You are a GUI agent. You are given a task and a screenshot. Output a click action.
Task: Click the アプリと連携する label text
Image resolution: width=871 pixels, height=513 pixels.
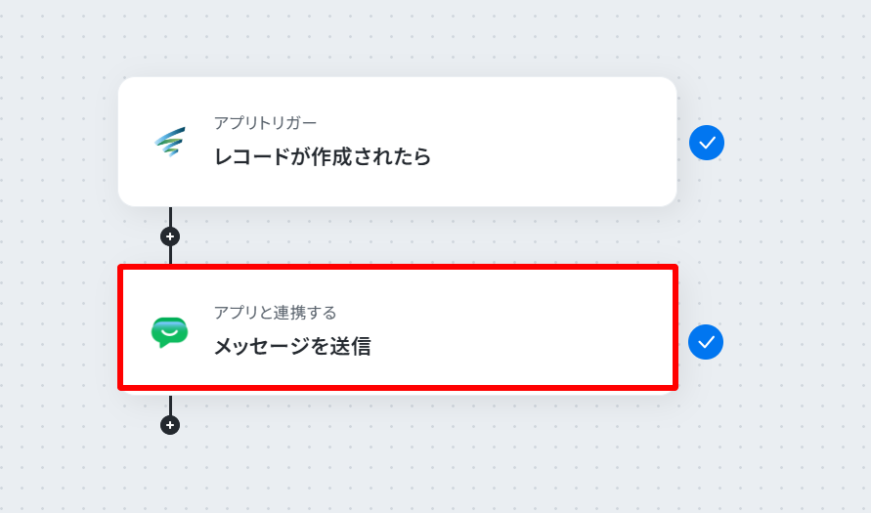point(276,313)
